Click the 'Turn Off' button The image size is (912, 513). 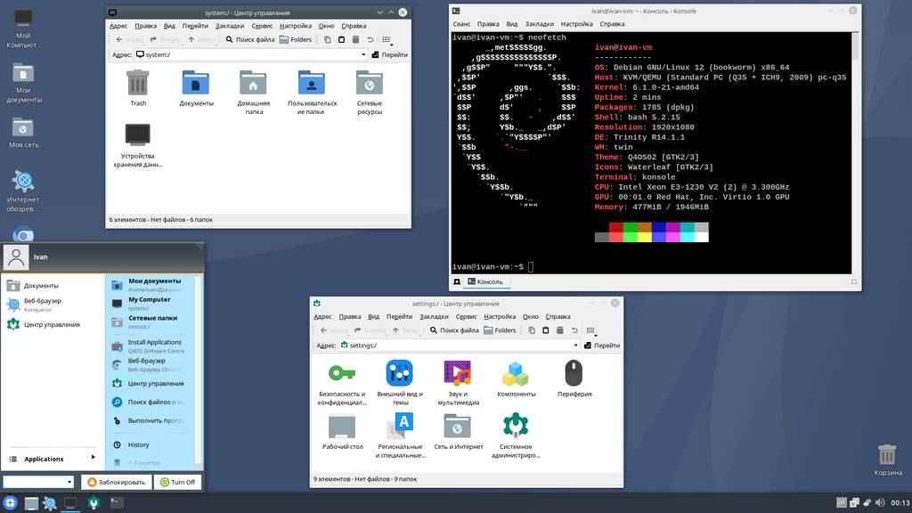(x=177, y=482)
